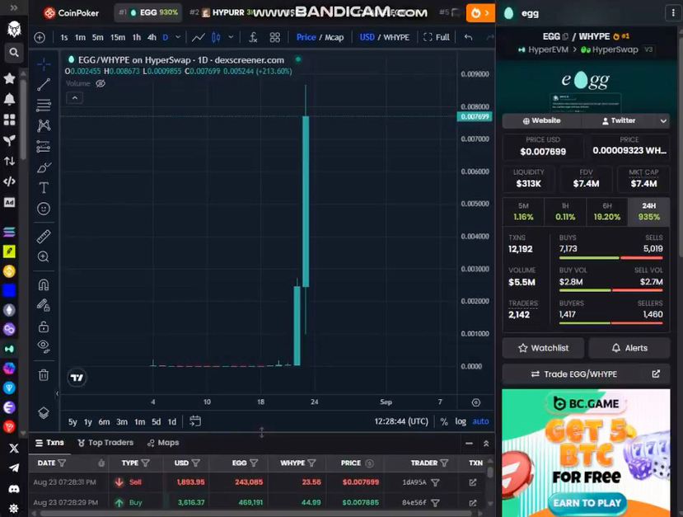Open the candle chart type dropdown
The image size is (683, 517).
(231, 37)
